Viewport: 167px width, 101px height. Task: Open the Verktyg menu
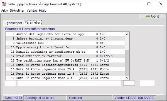coord(32,11)
